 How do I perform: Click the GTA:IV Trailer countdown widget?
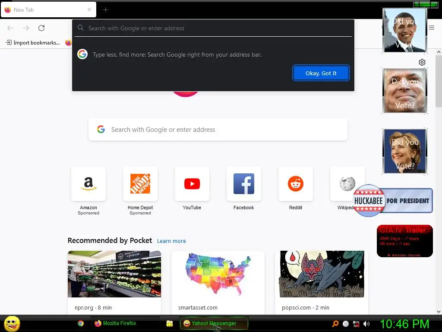tap(405, 241)
